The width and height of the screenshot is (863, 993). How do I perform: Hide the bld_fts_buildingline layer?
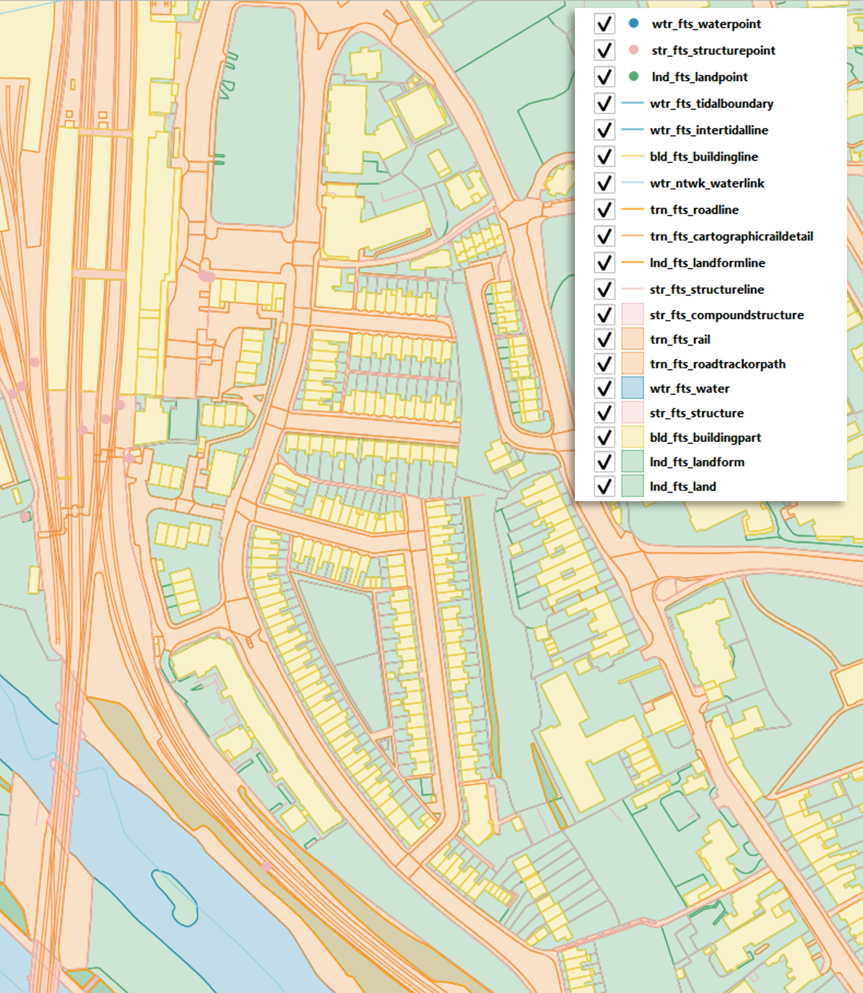click(x=604, y=156)
